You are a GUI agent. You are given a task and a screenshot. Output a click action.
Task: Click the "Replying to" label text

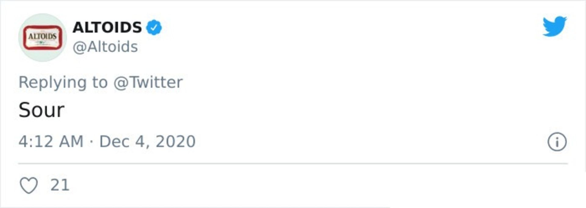click(x=63, y=82)
